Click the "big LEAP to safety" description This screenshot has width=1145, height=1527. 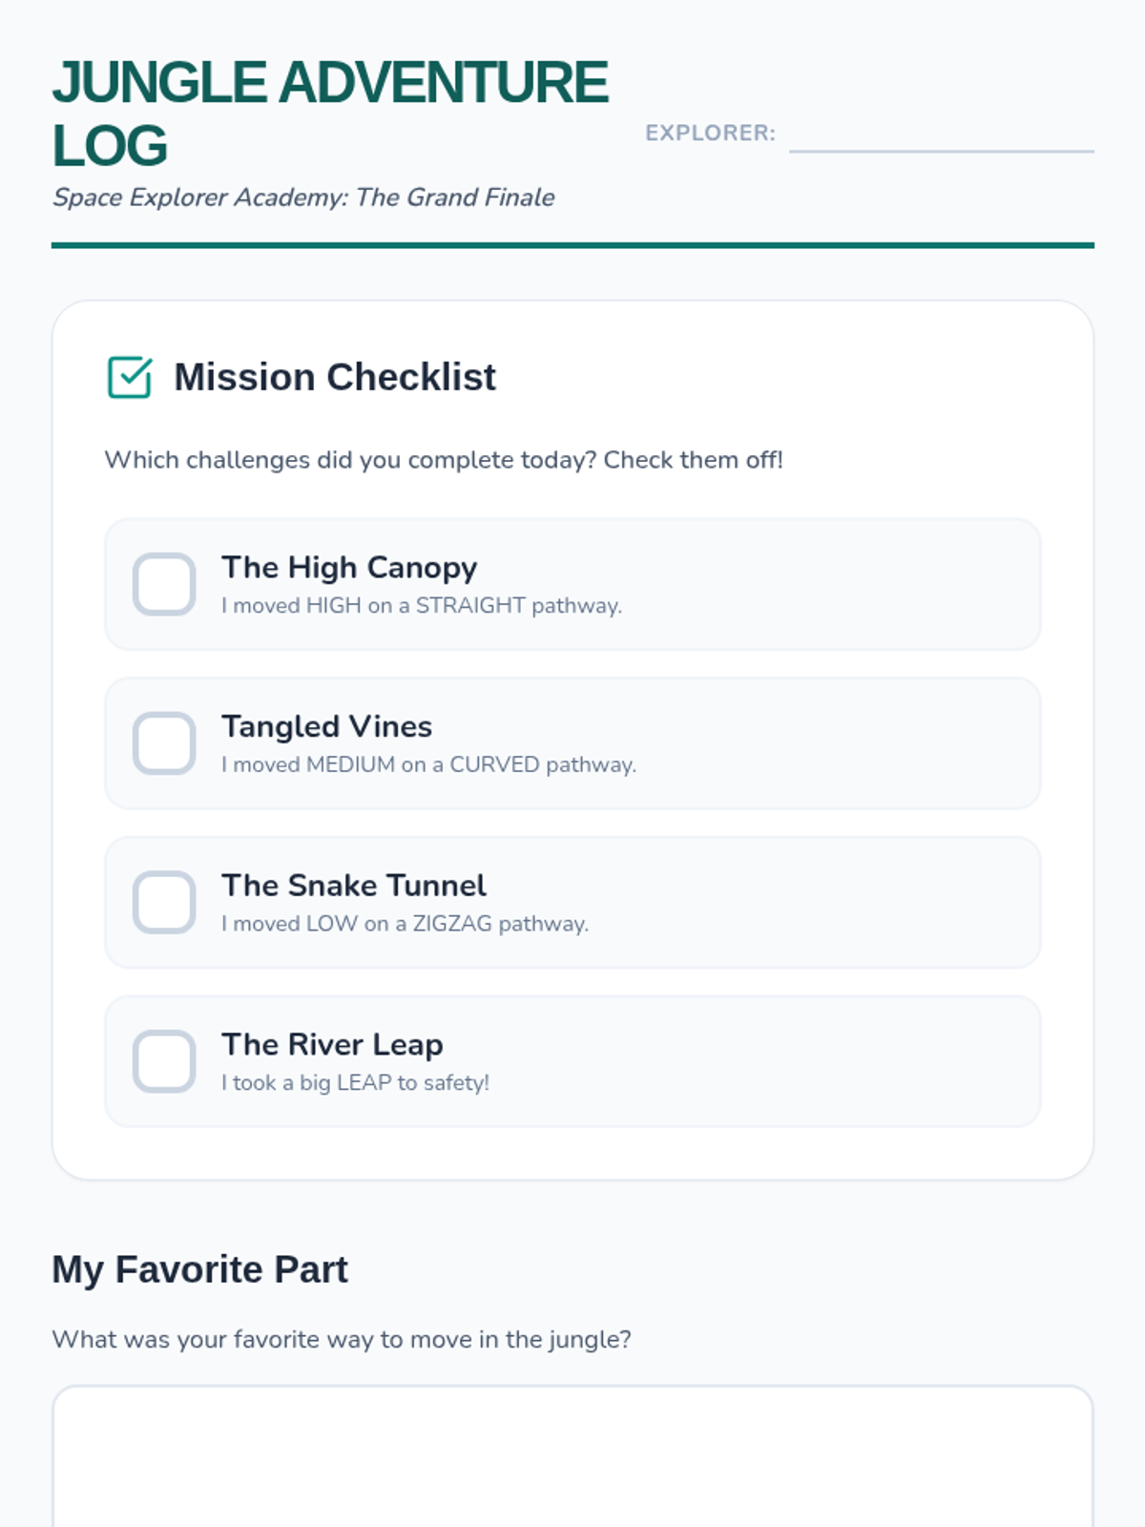click(355, 1083)
